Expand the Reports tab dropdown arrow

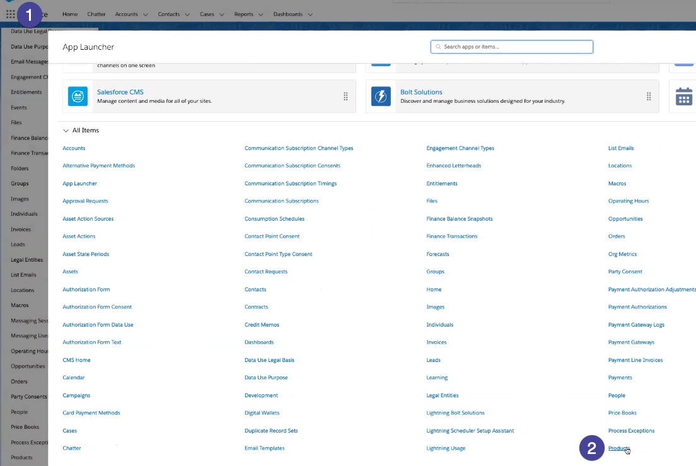tap(260, 15)
